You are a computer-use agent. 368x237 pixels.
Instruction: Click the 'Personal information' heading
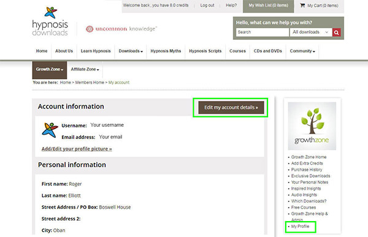click(72, 165)
